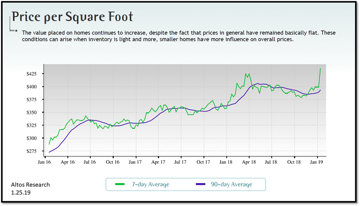Select the Jan 19 axis label
Image resolution: width=360 pixels, height=206 pixels.
pyautogui.click(x=316, y=162)
